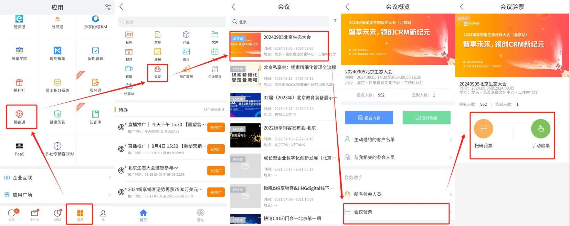This screenshot has width=570, height=226.
Task: Open the 每刻报销 app
Action: point(57,54)
